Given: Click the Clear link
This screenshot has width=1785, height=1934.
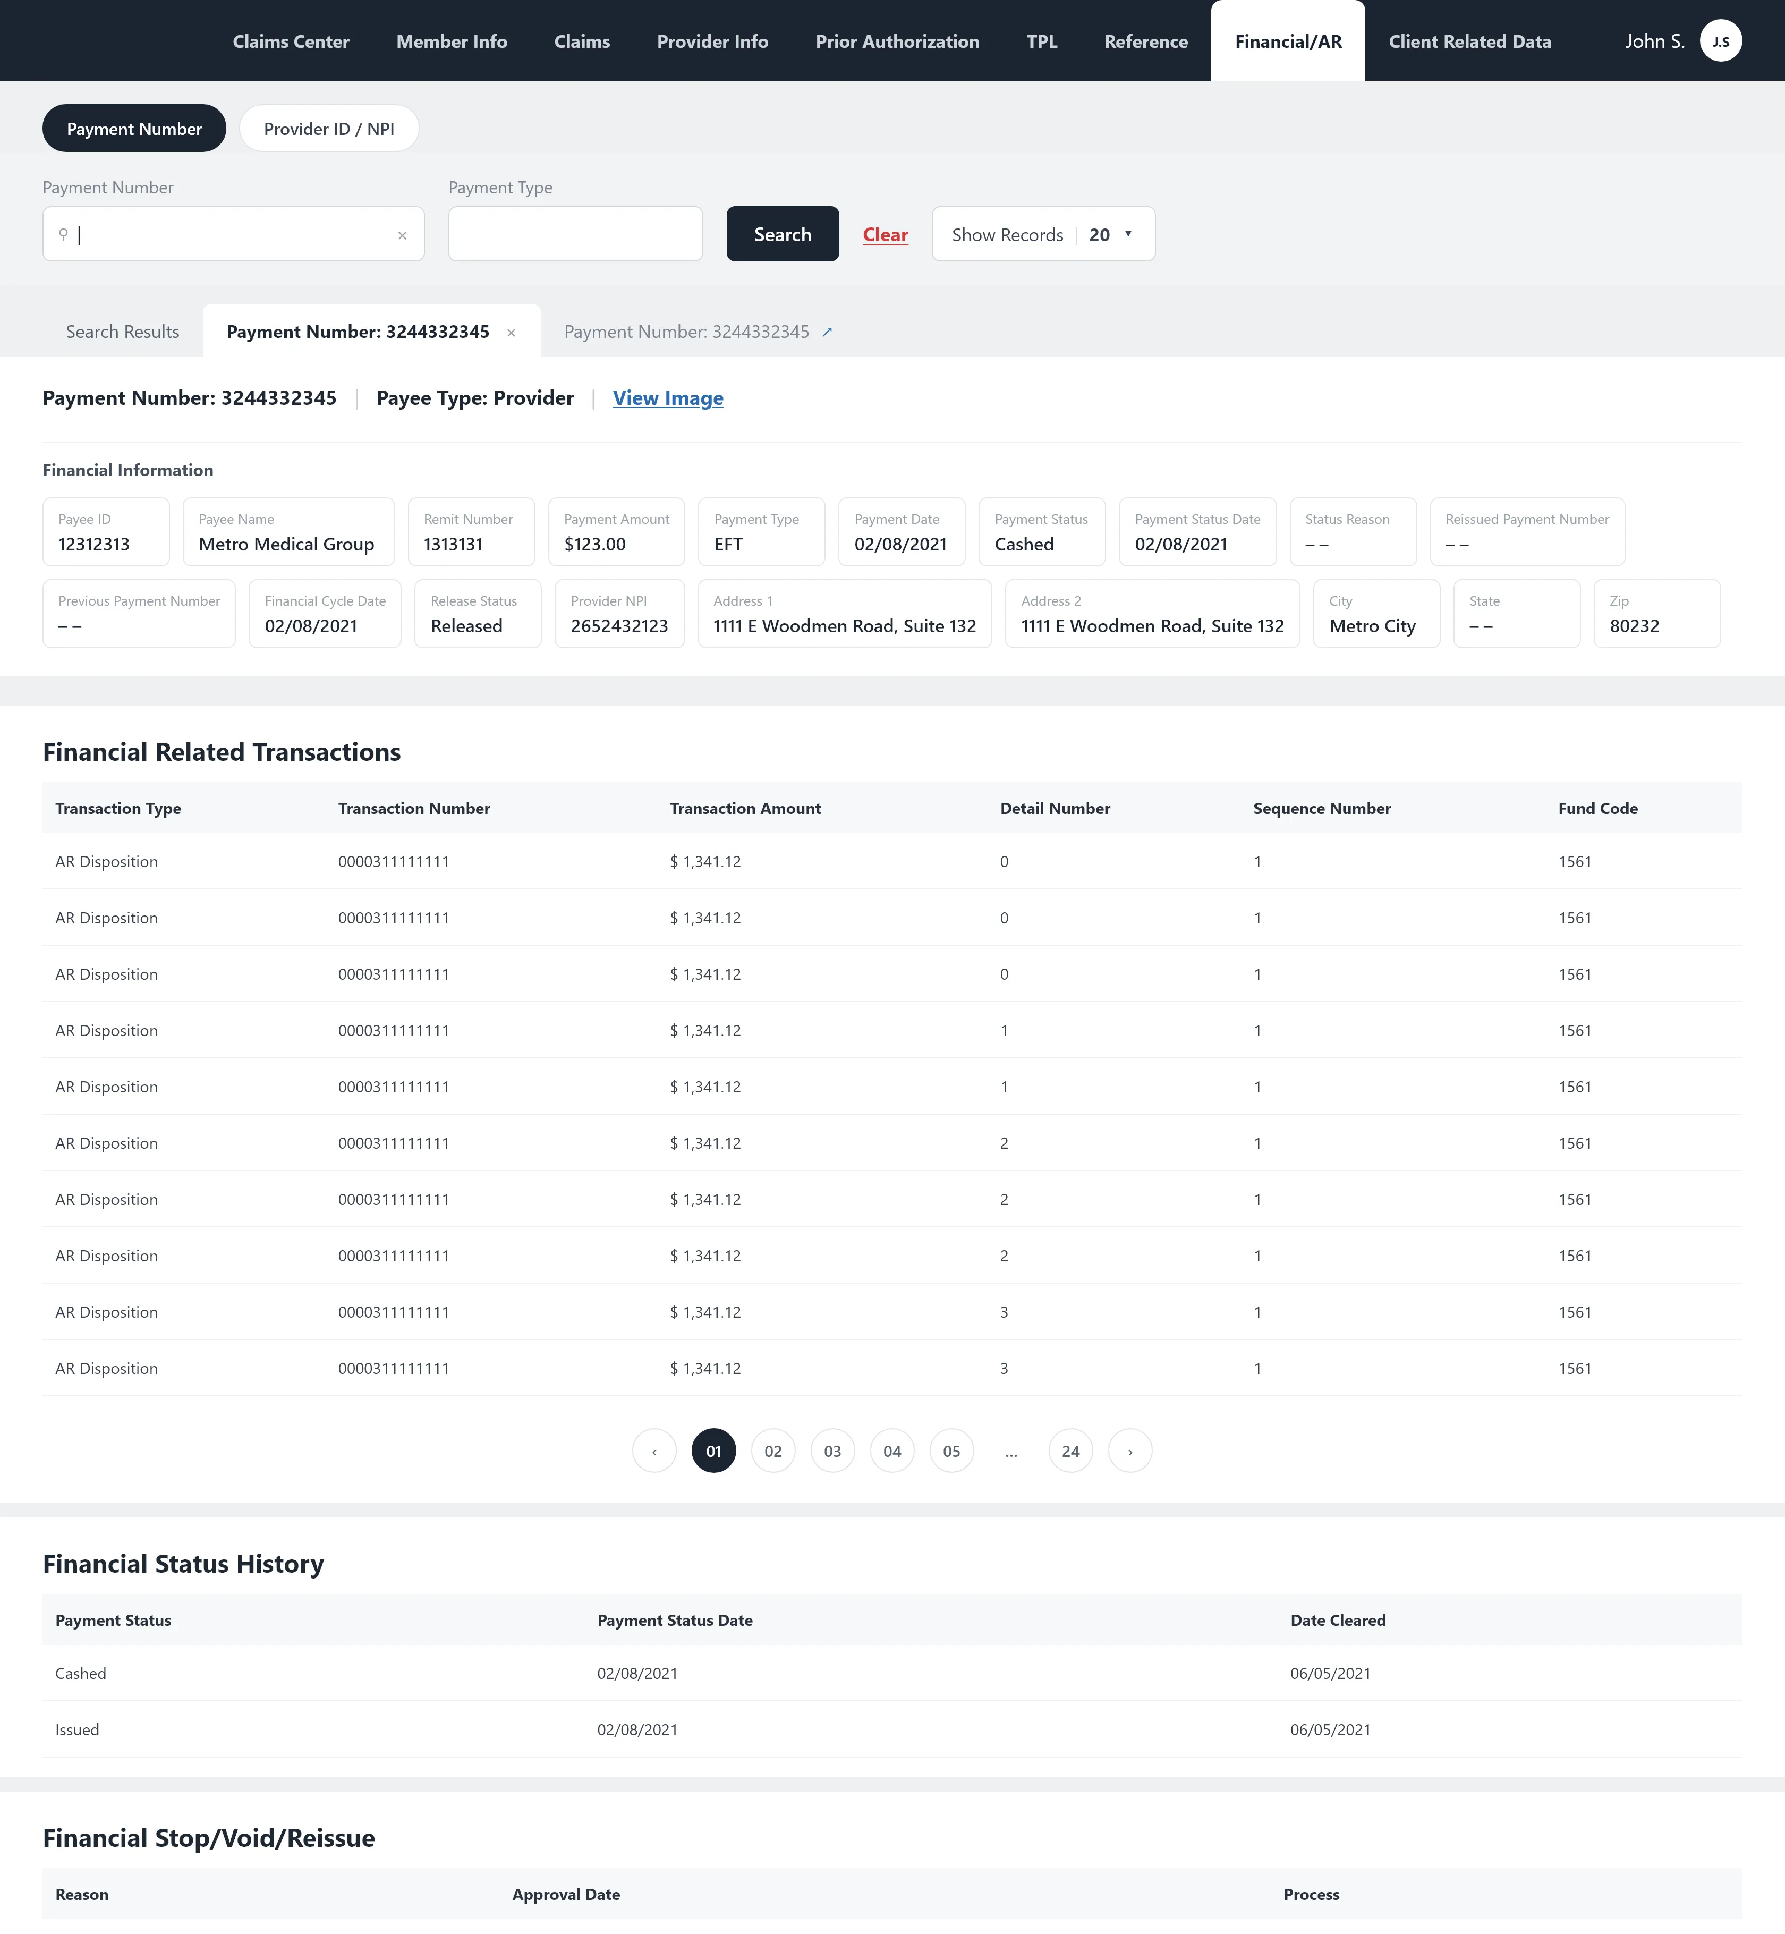Looking at the screenshot, I should click(885, 235).
